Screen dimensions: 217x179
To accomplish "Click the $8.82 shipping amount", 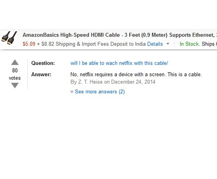I will pos(48,44).
